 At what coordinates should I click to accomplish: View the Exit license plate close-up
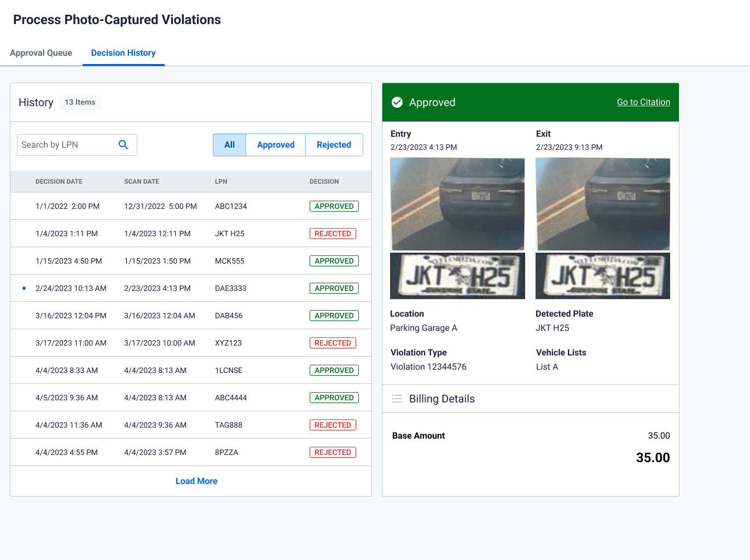pyautogui.click(x=603, y=276)
